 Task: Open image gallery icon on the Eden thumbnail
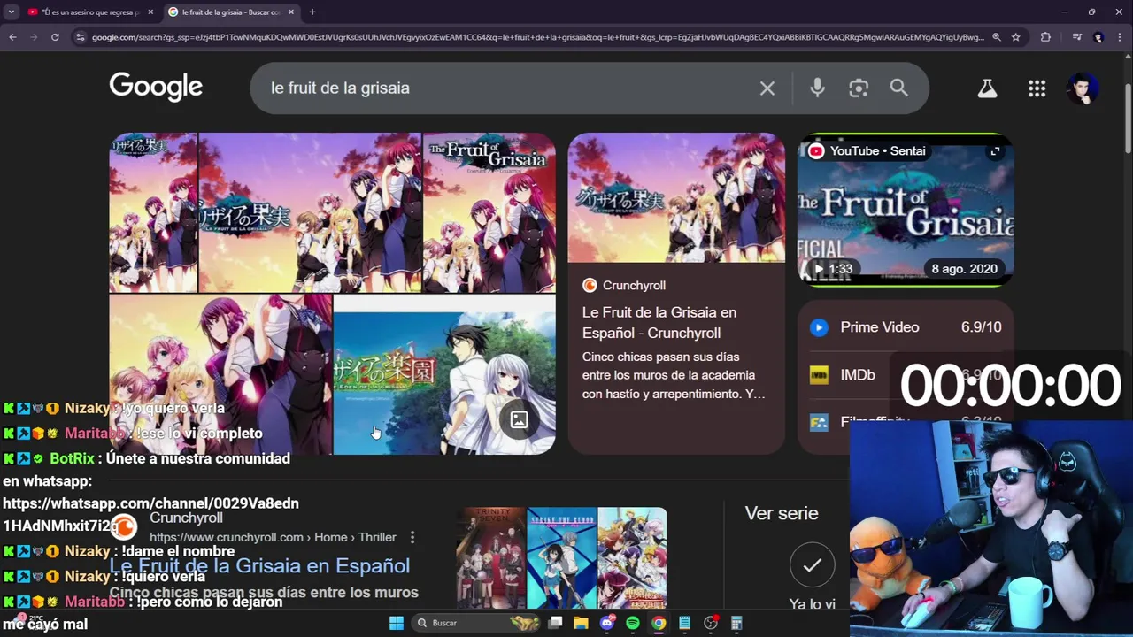519,420
